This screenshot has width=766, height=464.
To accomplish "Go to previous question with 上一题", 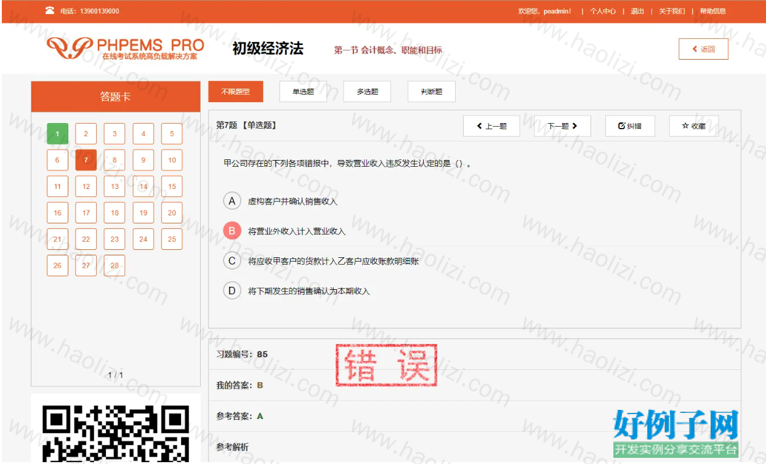I will click(491, 126).
